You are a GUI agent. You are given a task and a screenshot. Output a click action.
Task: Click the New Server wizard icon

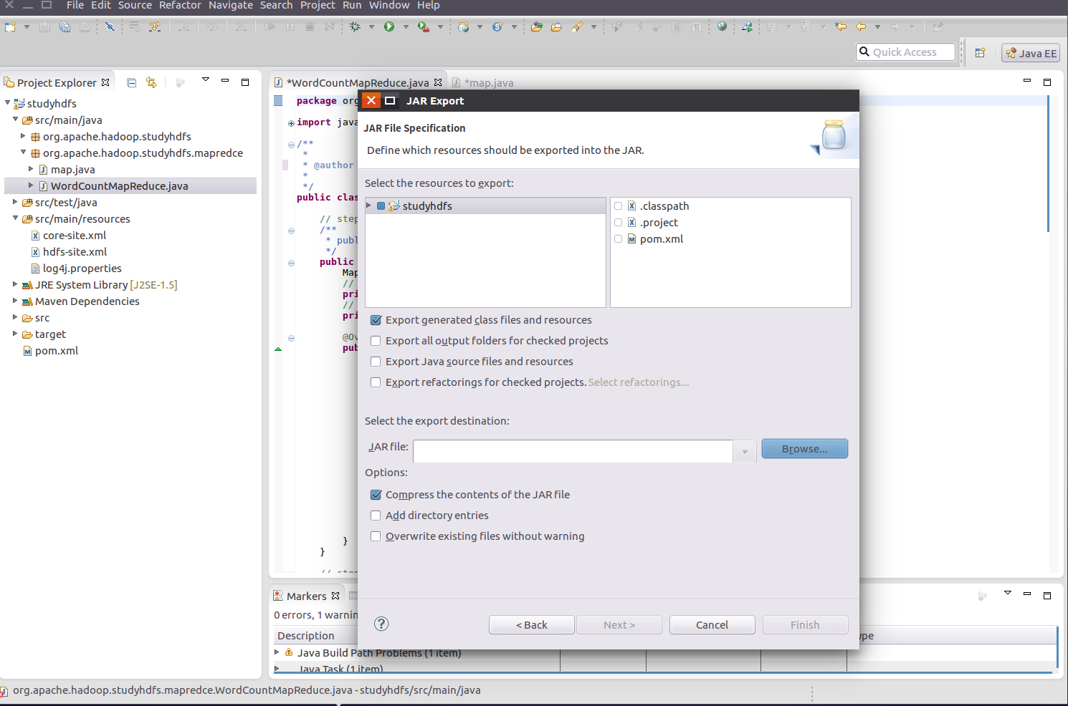tap(464, 26)
